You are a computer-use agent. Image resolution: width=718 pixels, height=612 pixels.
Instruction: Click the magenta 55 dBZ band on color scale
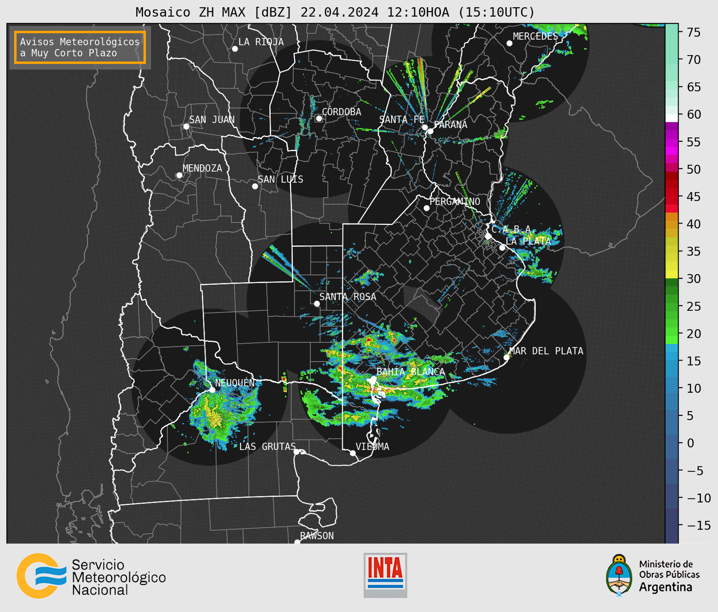coord(672,142)
